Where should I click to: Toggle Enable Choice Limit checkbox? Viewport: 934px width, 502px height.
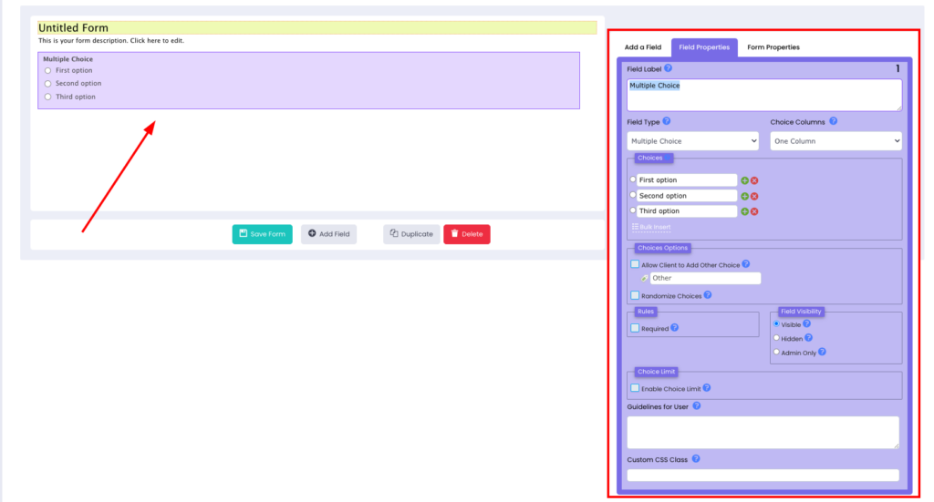(x=635, y=389)
